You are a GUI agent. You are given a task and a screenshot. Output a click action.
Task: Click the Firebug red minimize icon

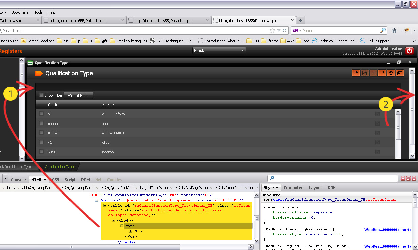click(x=403, y=178)
